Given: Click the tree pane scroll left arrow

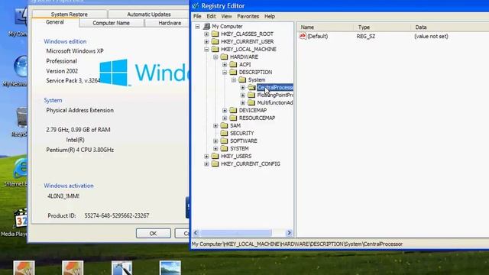Looking at the screenshot, I should pos(196,232).
